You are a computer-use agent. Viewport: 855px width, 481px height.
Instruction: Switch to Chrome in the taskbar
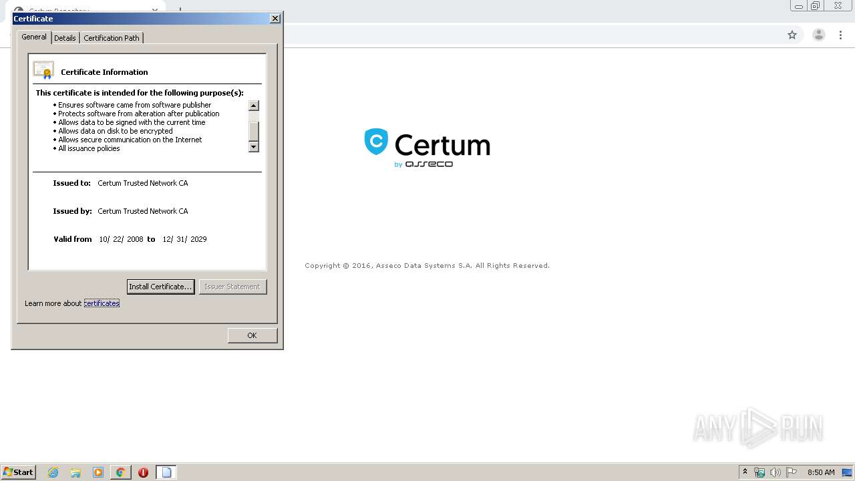coord(121,472)
